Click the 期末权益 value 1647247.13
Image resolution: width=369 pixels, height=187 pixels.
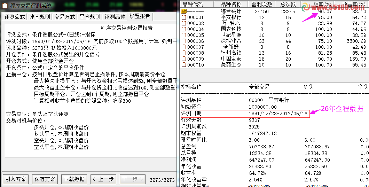pyautogui.click(x=262, y=133)
